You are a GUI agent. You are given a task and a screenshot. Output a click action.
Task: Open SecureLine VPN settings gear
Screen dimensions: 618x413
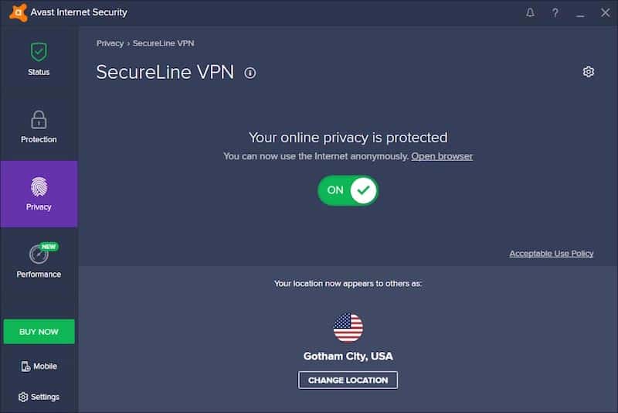pyautogui.click(x=589, y=72)
